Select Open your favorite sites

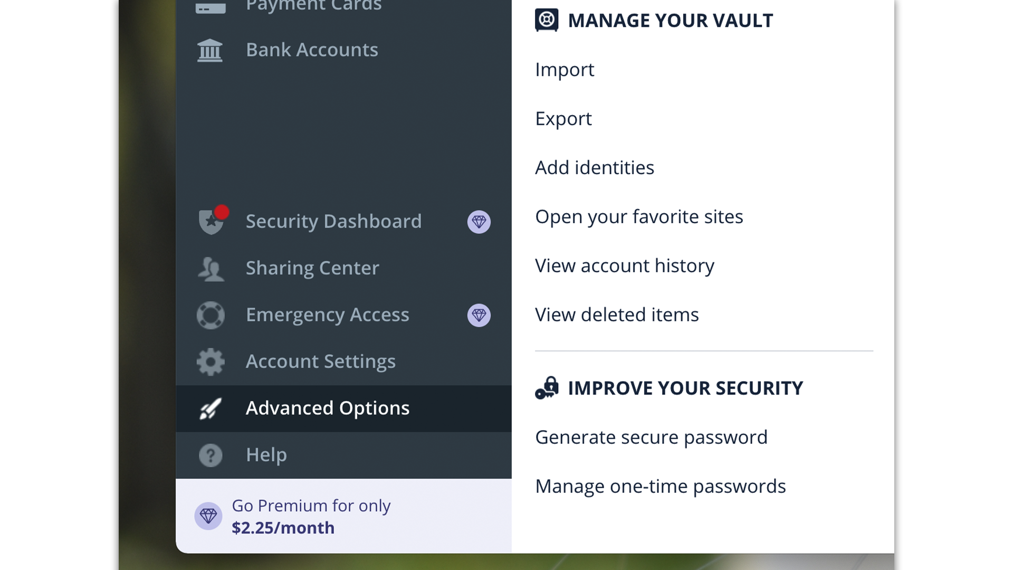[x=639, y=217]
